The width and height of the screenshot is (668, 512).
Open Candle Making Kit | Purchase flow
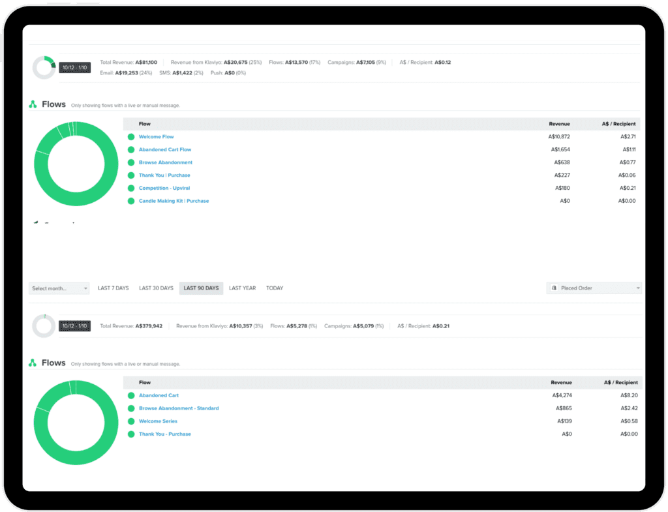(x=174, y=201)
